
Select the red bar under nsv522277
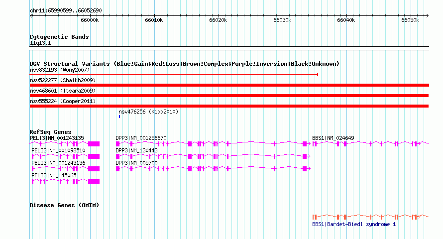coord(229,85)
